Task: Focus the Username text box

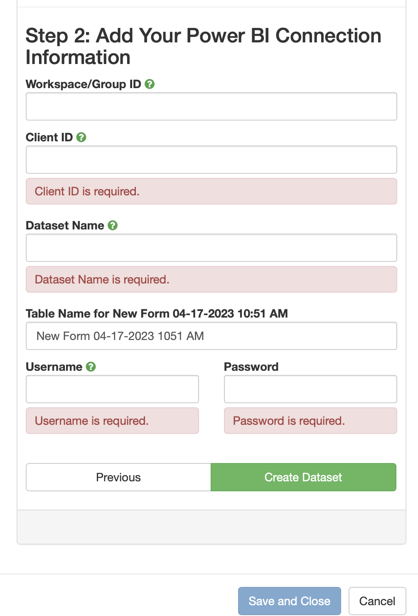Action: click(x=112, y=389)
